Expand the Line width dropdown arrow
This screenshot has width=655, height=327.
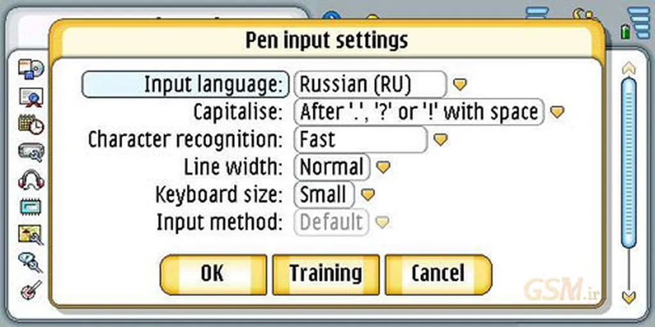[x=383, y=168]
